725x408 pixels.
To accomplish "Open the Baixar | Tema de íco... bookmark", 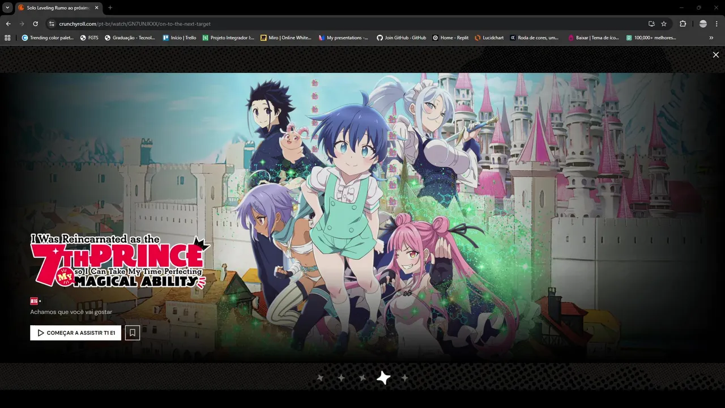I will pos(593,38).
